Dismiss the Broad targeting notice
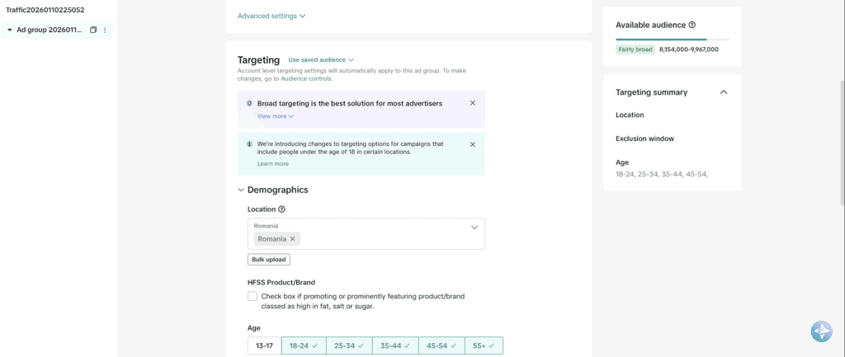 473,103
